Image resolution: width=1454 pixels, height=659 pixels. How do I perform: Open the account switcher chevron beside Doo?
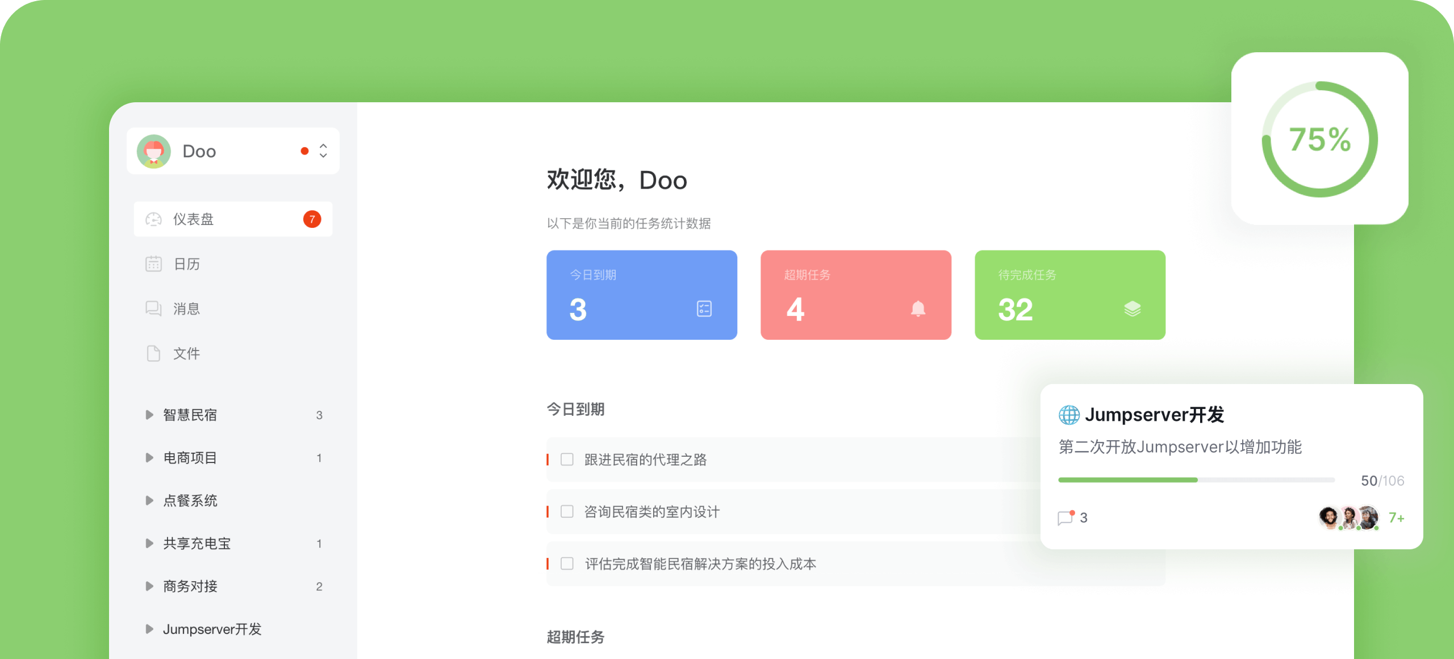point(323,151)
